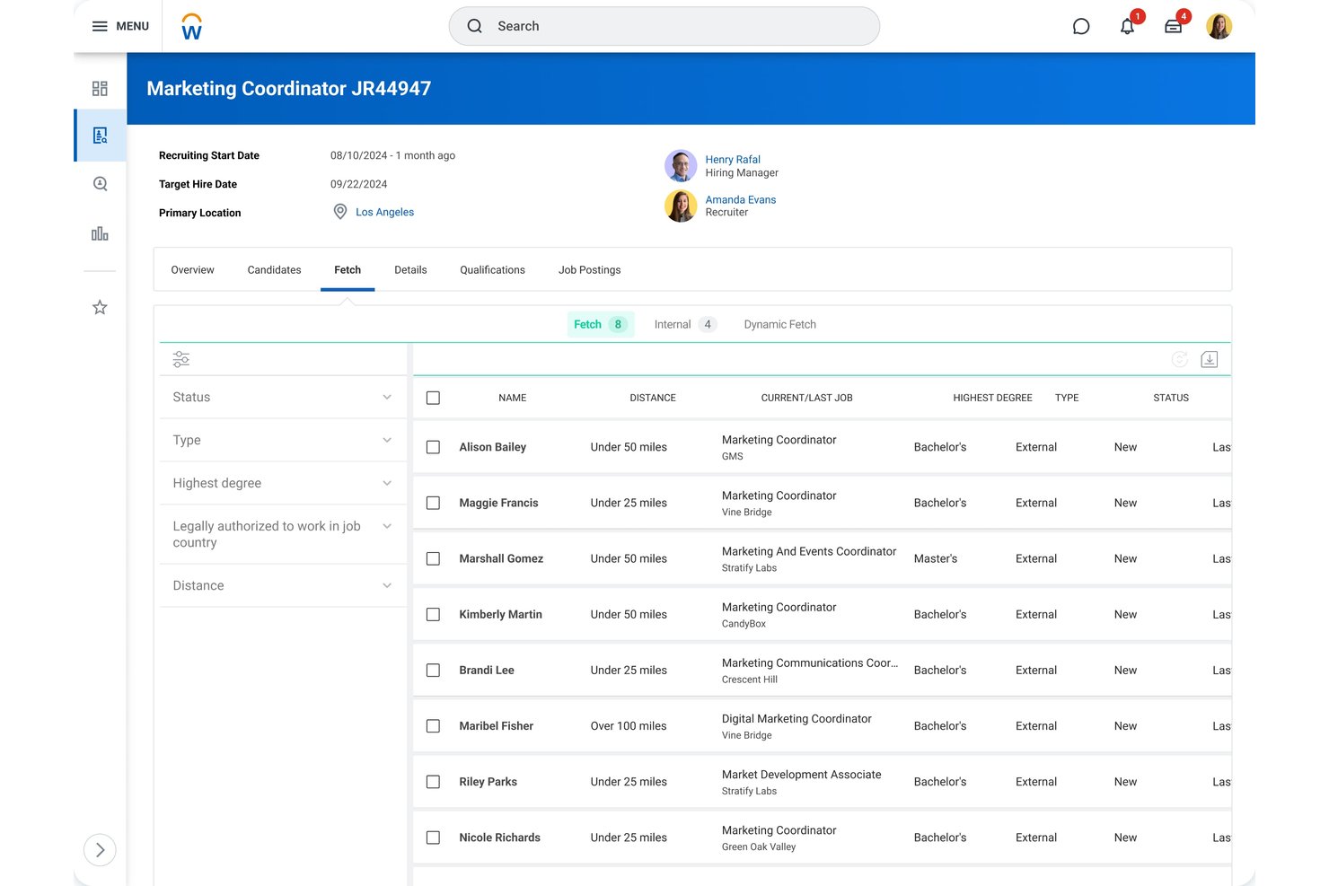1329x886 pixels.
Task: Open the hamburger MENU
Action: pyautogui.click(x=120, y=26)
